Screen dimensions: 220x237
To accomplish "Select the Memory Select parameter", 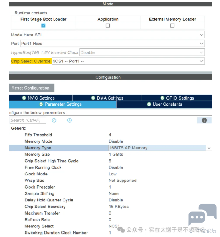I will pyautogui.click(x=39, y=226).
